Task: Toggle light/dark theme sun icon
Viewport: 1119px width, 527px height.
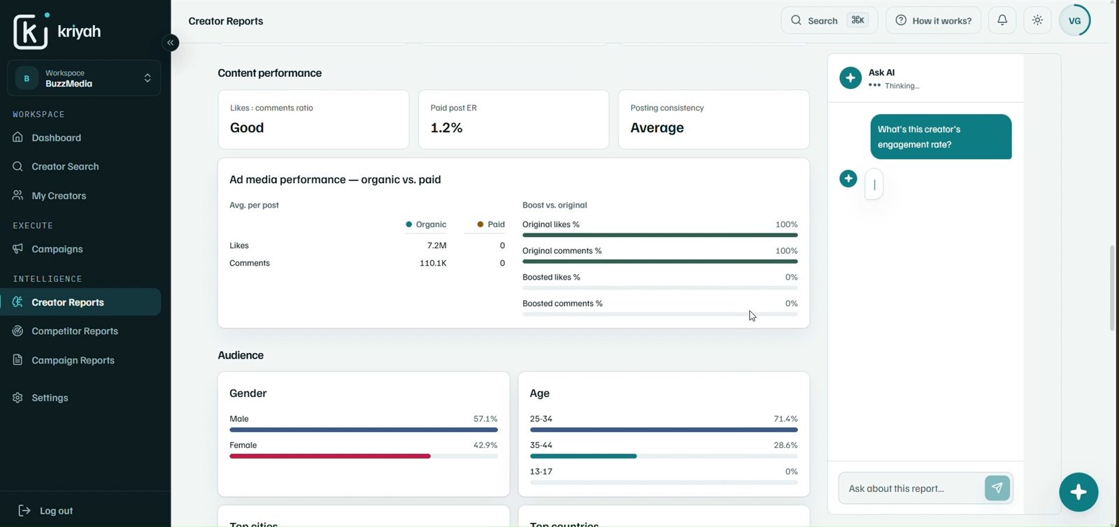Action: (x=1038, y=20)
